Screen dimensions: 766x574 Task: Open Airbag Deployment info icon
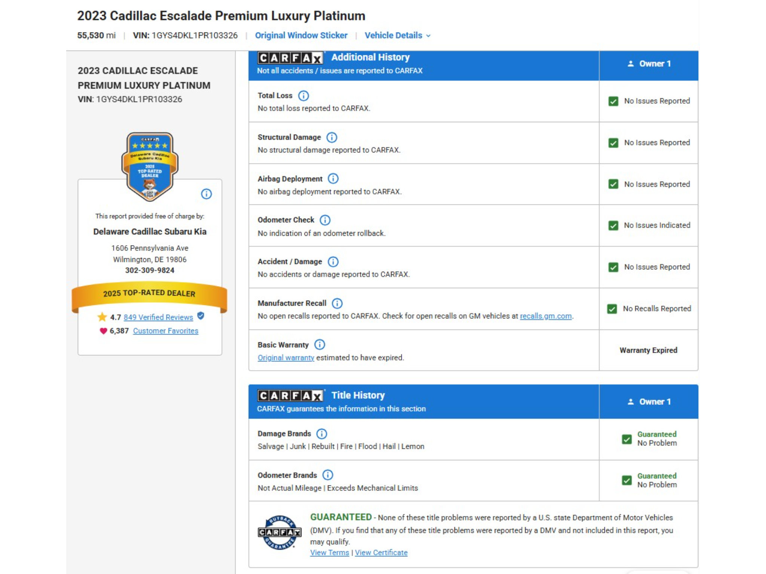pyautogui.click(x=333, y=179)
